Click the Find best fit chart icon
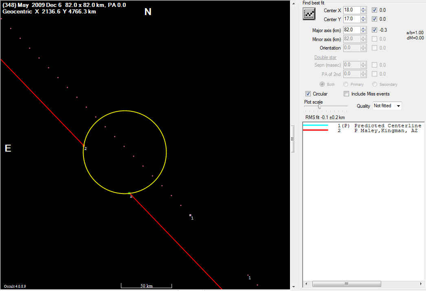 point(310,14)
